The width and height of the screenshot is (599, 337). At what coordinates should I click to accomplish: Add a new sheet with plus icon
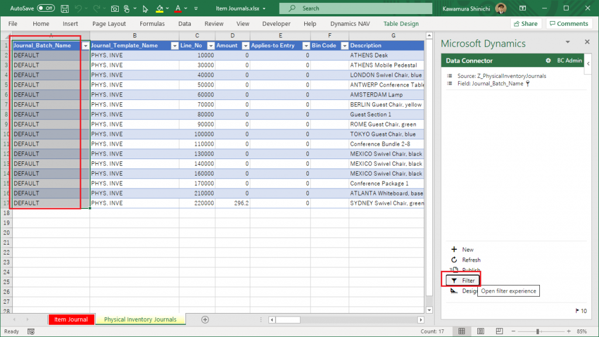205,319
